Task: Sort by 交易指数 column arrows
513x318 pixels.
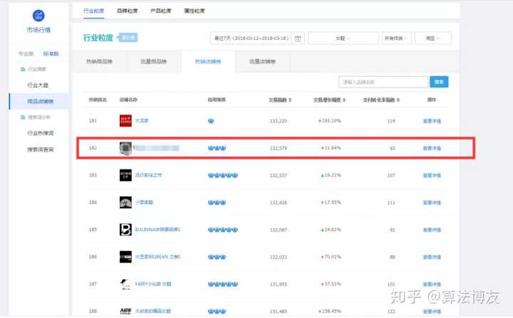Action: (291, 100)
